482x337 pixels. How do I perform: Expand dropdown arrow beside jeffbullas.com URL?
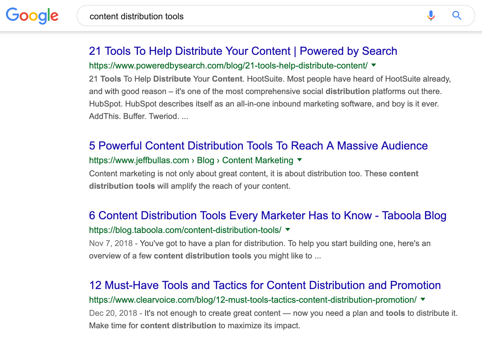pyautogui.click(x=300, y=160)
